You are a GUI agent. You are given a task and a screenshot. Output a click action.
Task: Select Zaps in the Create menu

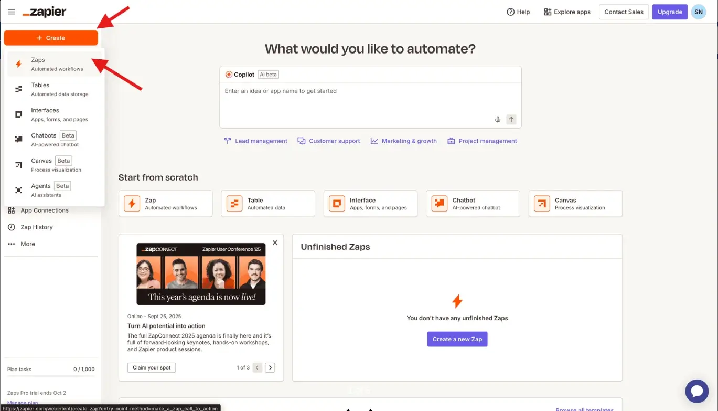[54, 64]
